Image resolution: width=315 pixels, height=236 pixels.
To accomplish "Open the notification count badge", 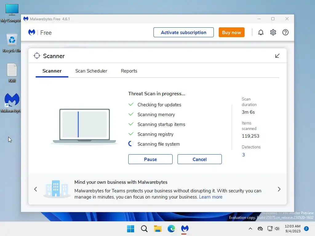I will click(306, 229).
